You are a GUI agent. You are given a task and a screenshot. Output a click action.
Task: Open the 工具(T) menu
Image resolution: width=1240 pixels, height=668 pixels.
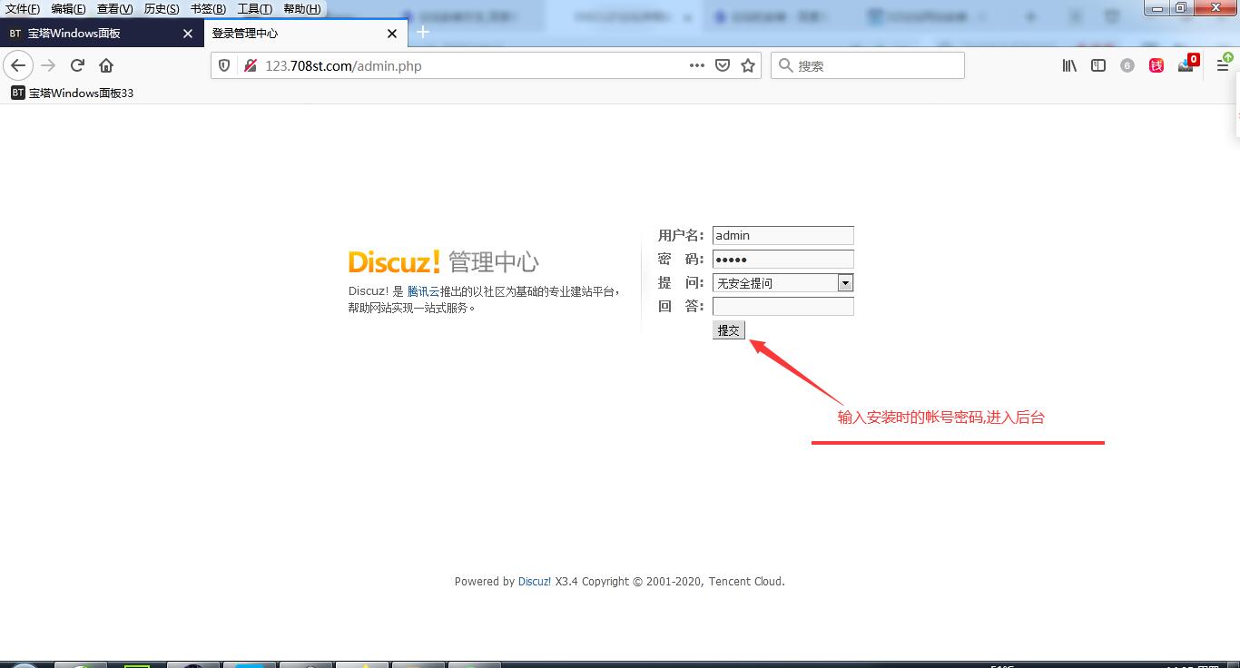[254, 9]
